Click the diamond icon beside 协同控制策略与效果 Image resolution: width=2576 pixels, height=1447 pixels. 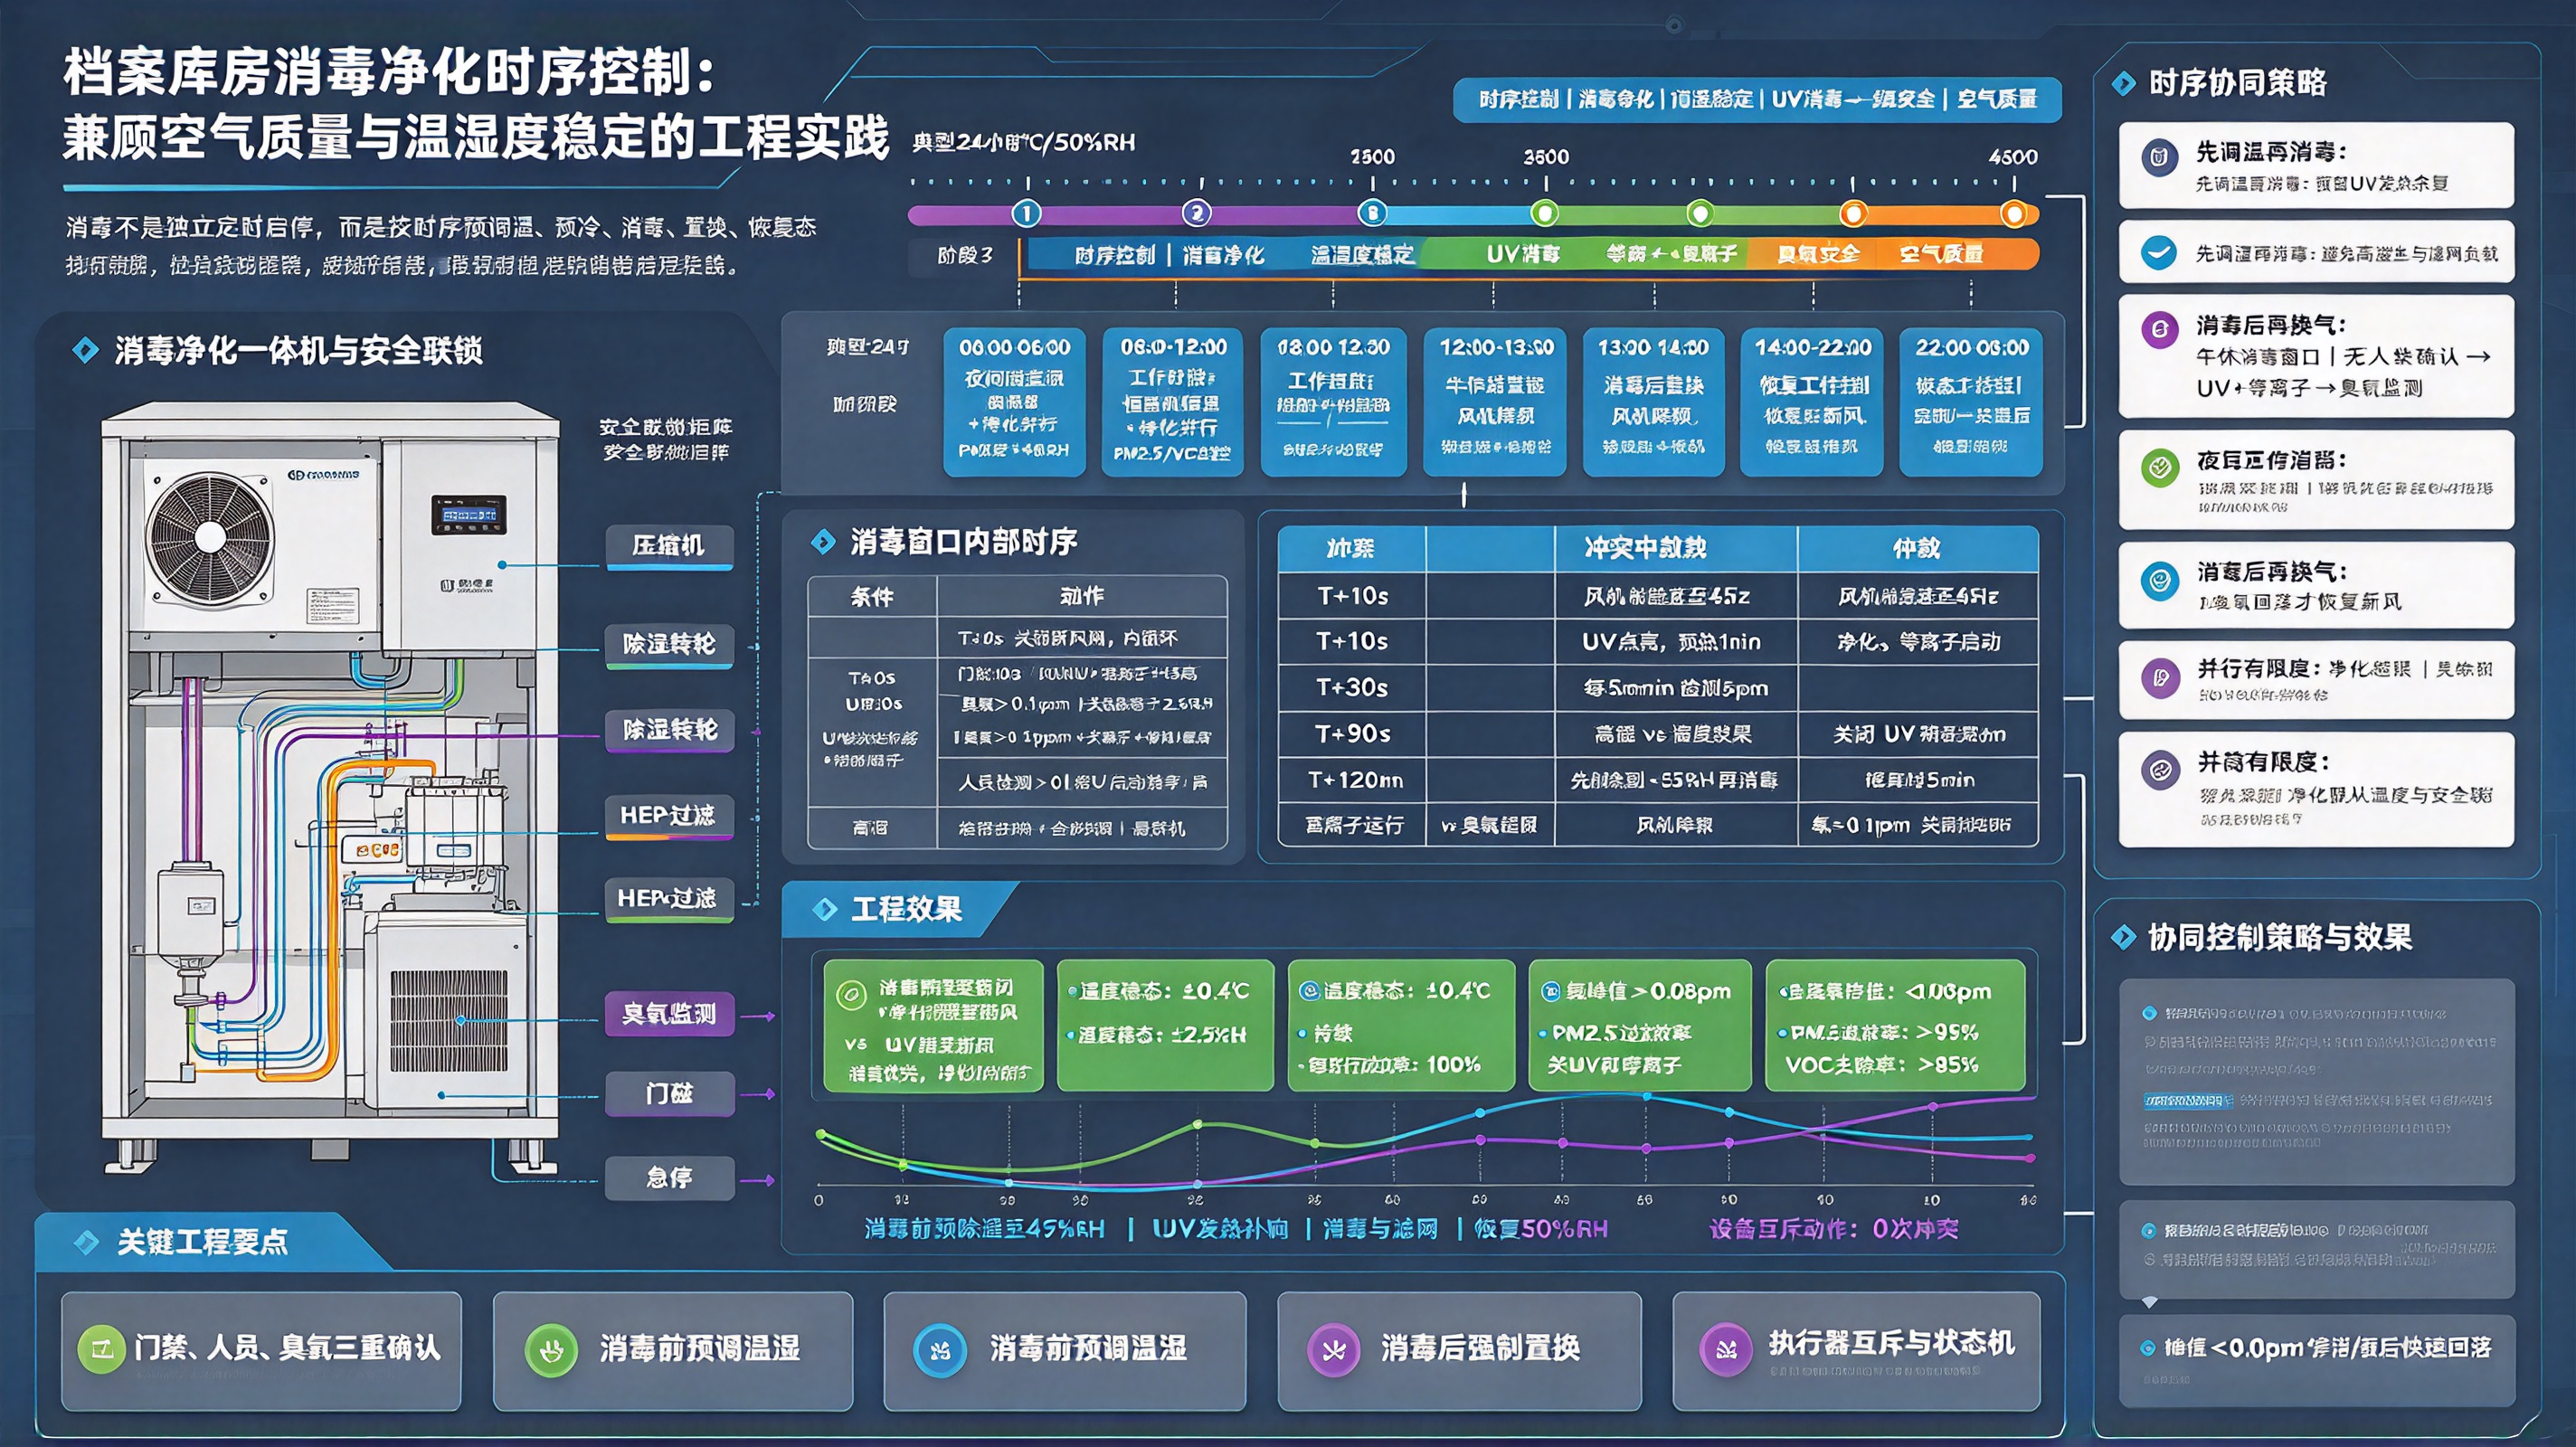coord(2124,937)
